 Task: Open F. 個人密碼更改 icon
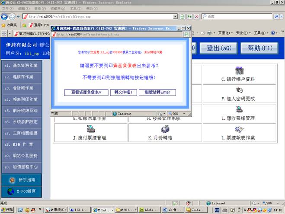click(x=238, y=90)
